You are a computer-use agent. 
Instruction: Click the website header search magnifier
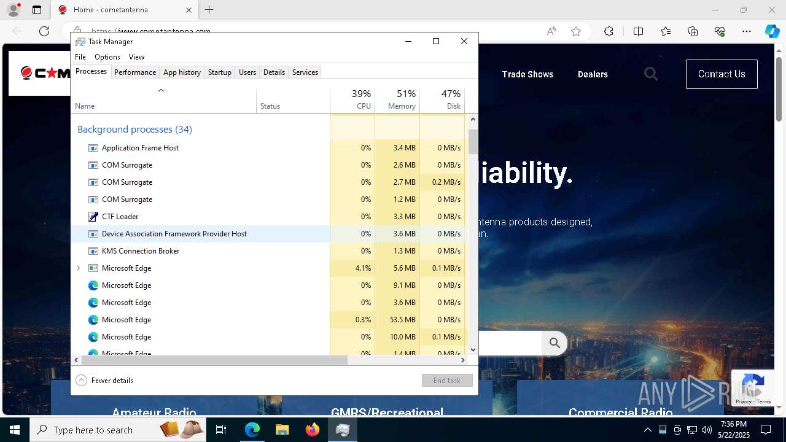pyautogui.click(x=651, y=74)
